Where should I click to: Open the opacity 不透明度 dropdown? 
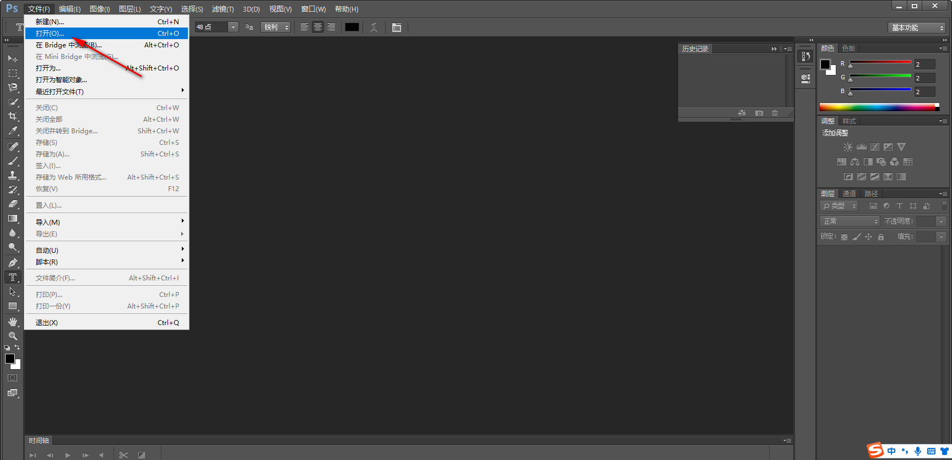942,221
